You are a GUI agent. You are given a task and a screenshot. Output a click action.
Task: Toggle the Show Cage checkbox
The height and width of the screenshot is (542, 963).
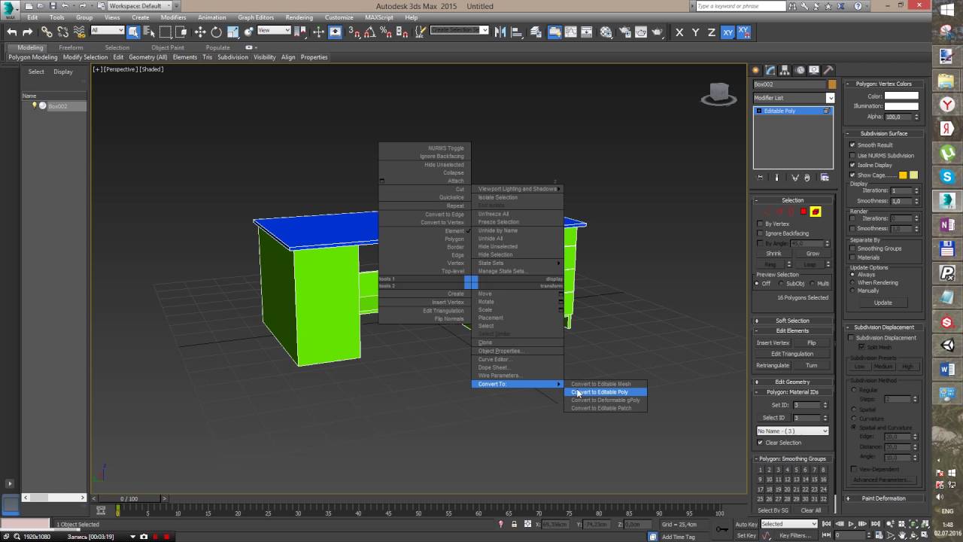click(852, 175)
